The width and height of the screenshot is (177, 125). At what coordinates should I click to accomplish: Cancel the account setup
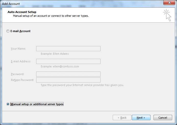click(163, 118)
